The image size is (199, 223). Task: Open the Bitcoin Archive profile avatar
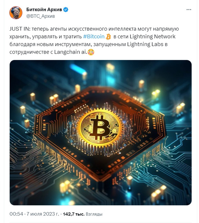16,13
